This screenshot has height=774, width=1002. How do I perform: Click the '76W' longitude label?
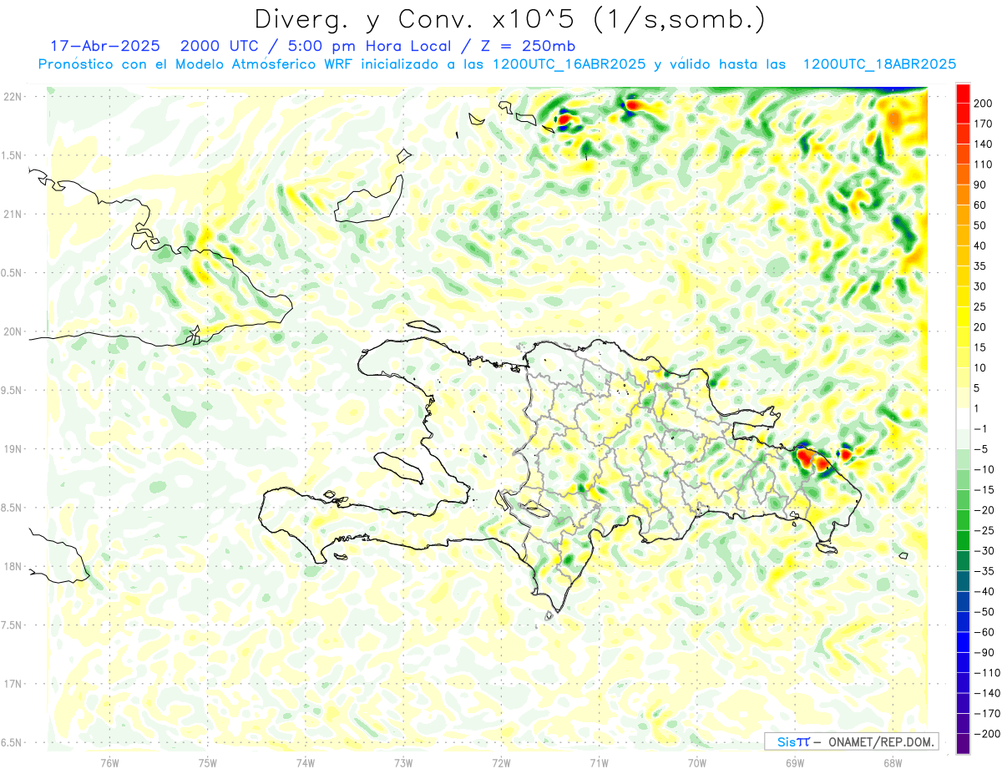pyautogui.click(x=109, y=762)
